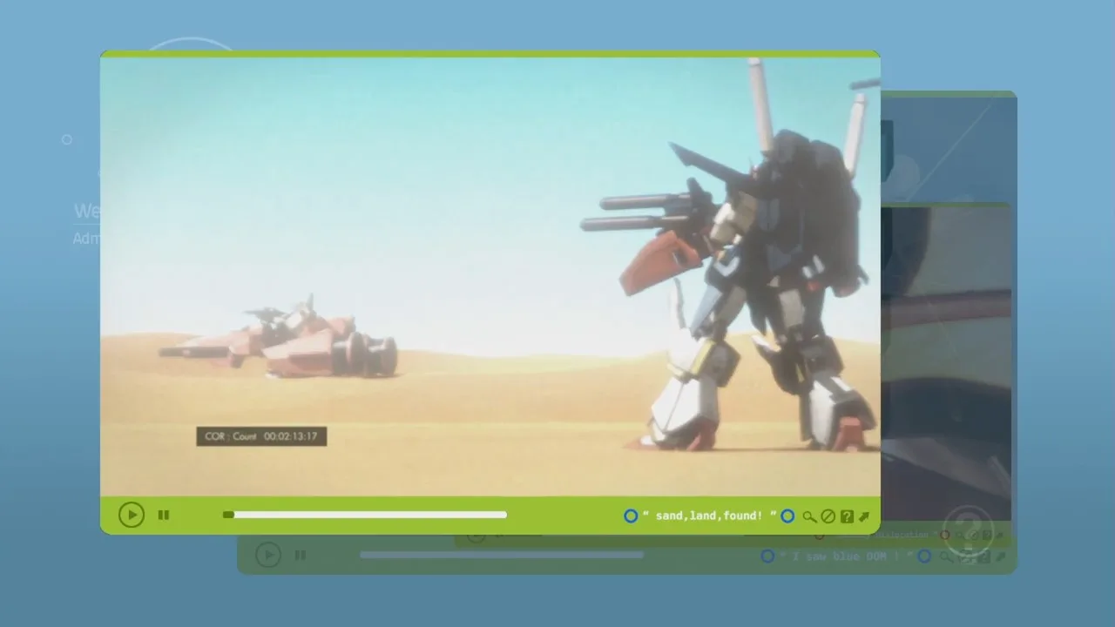Screen dimensions: 1115x627
Task: Click the blue circle before "I saw blue OOM"
Action: pyautogui.click(x=767, y=556)
